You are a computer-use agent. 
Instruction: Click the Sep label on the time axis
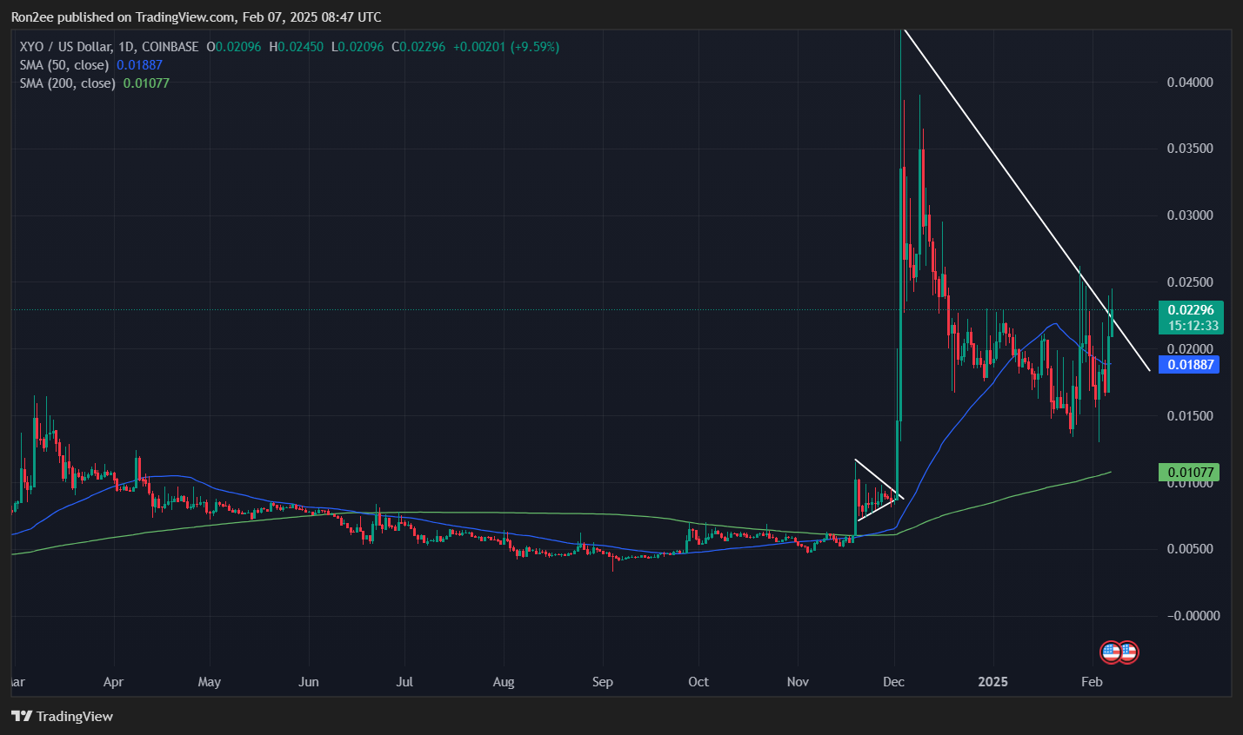[602, 682]
